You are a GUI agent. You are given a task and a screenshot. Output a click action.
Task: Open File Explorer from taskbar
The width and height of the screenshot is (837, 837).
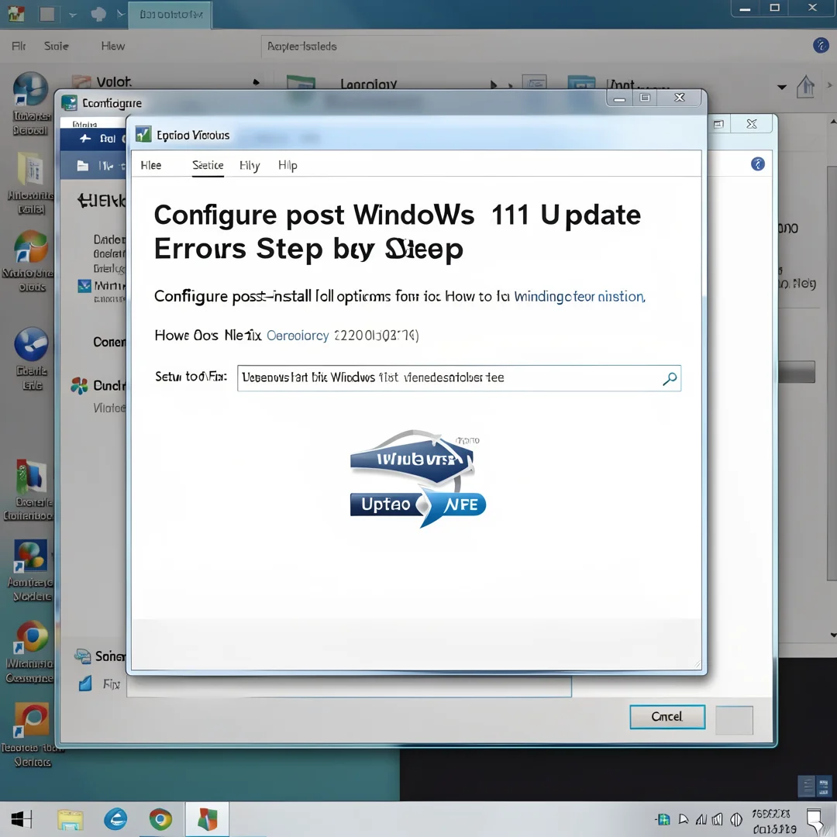[71, 819]
